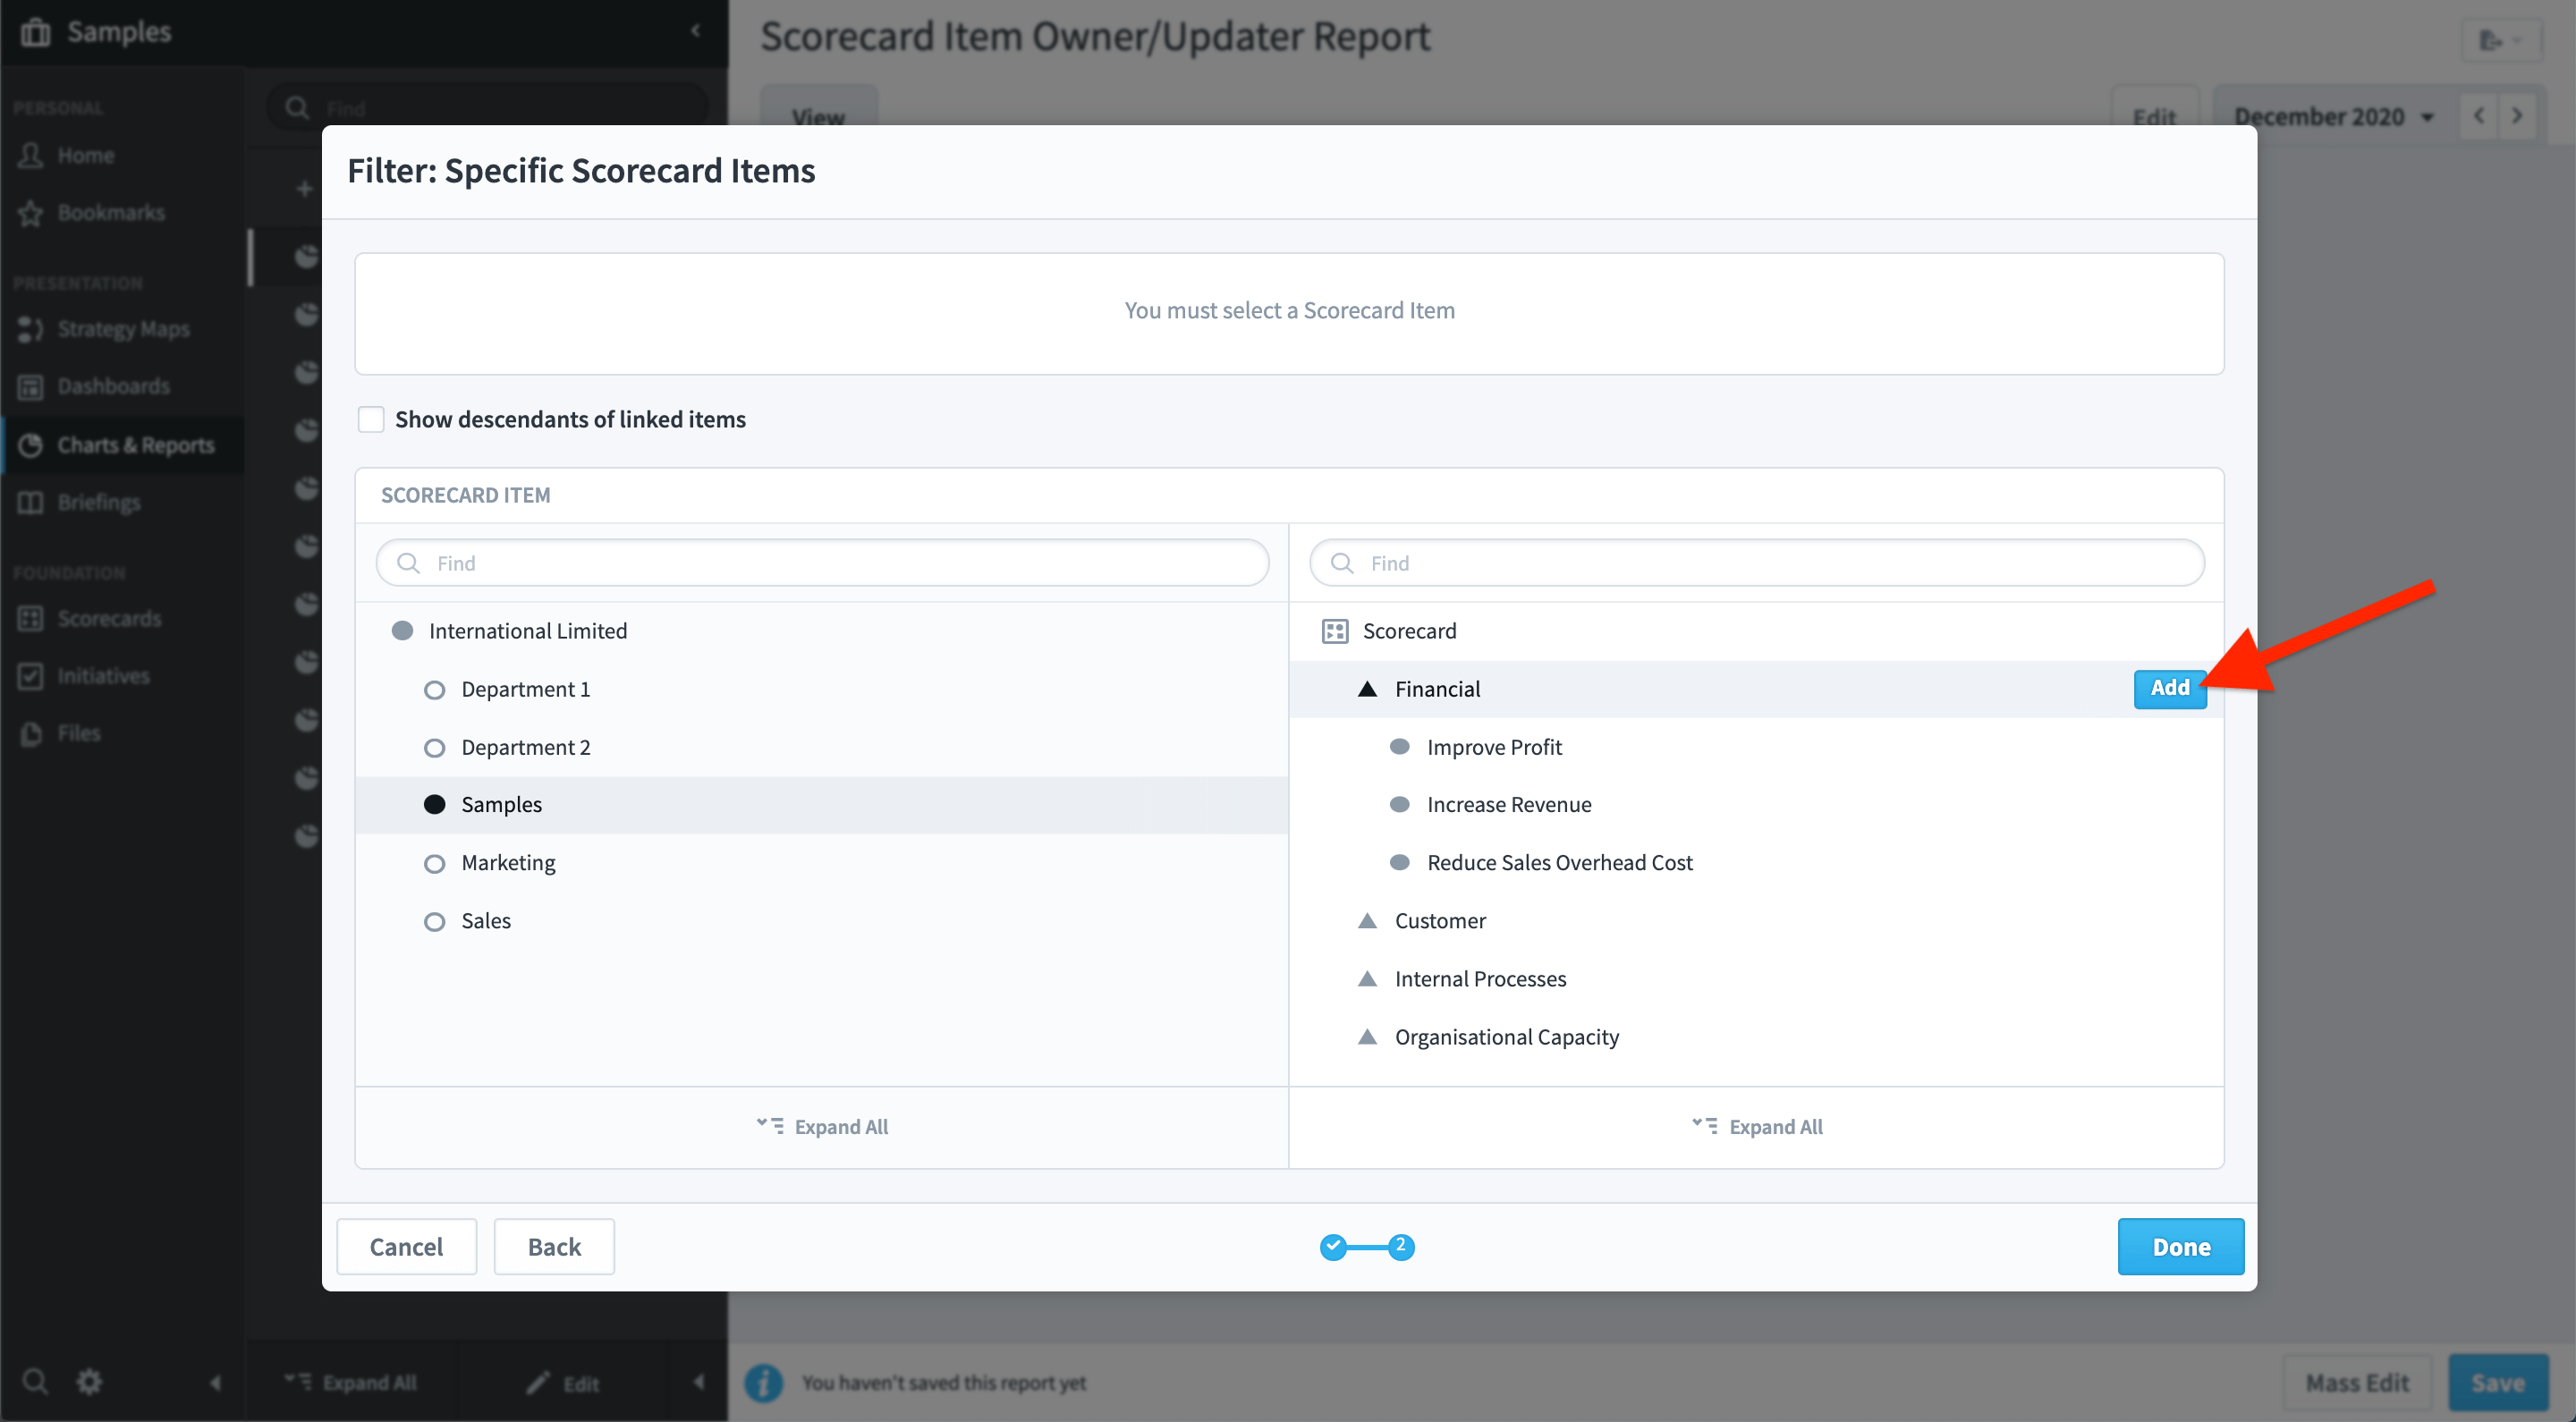Focus the right scorecard Find field
This screenshot has width=2576, height=1422.
[1756, 563]
